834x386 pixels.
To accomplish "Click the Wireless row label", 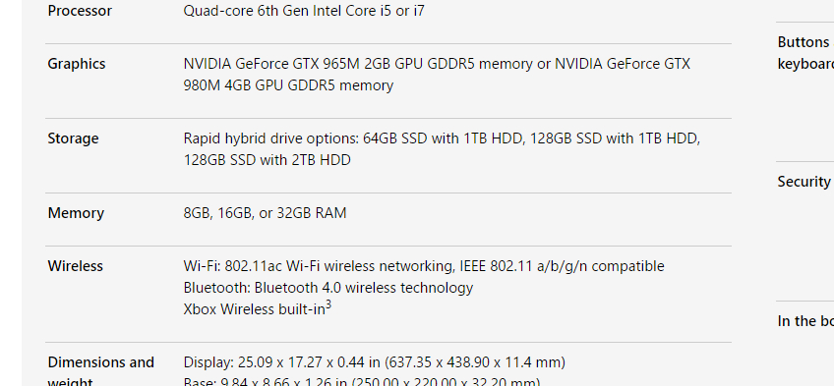I will pyautogui.click(x=76, y=265).
